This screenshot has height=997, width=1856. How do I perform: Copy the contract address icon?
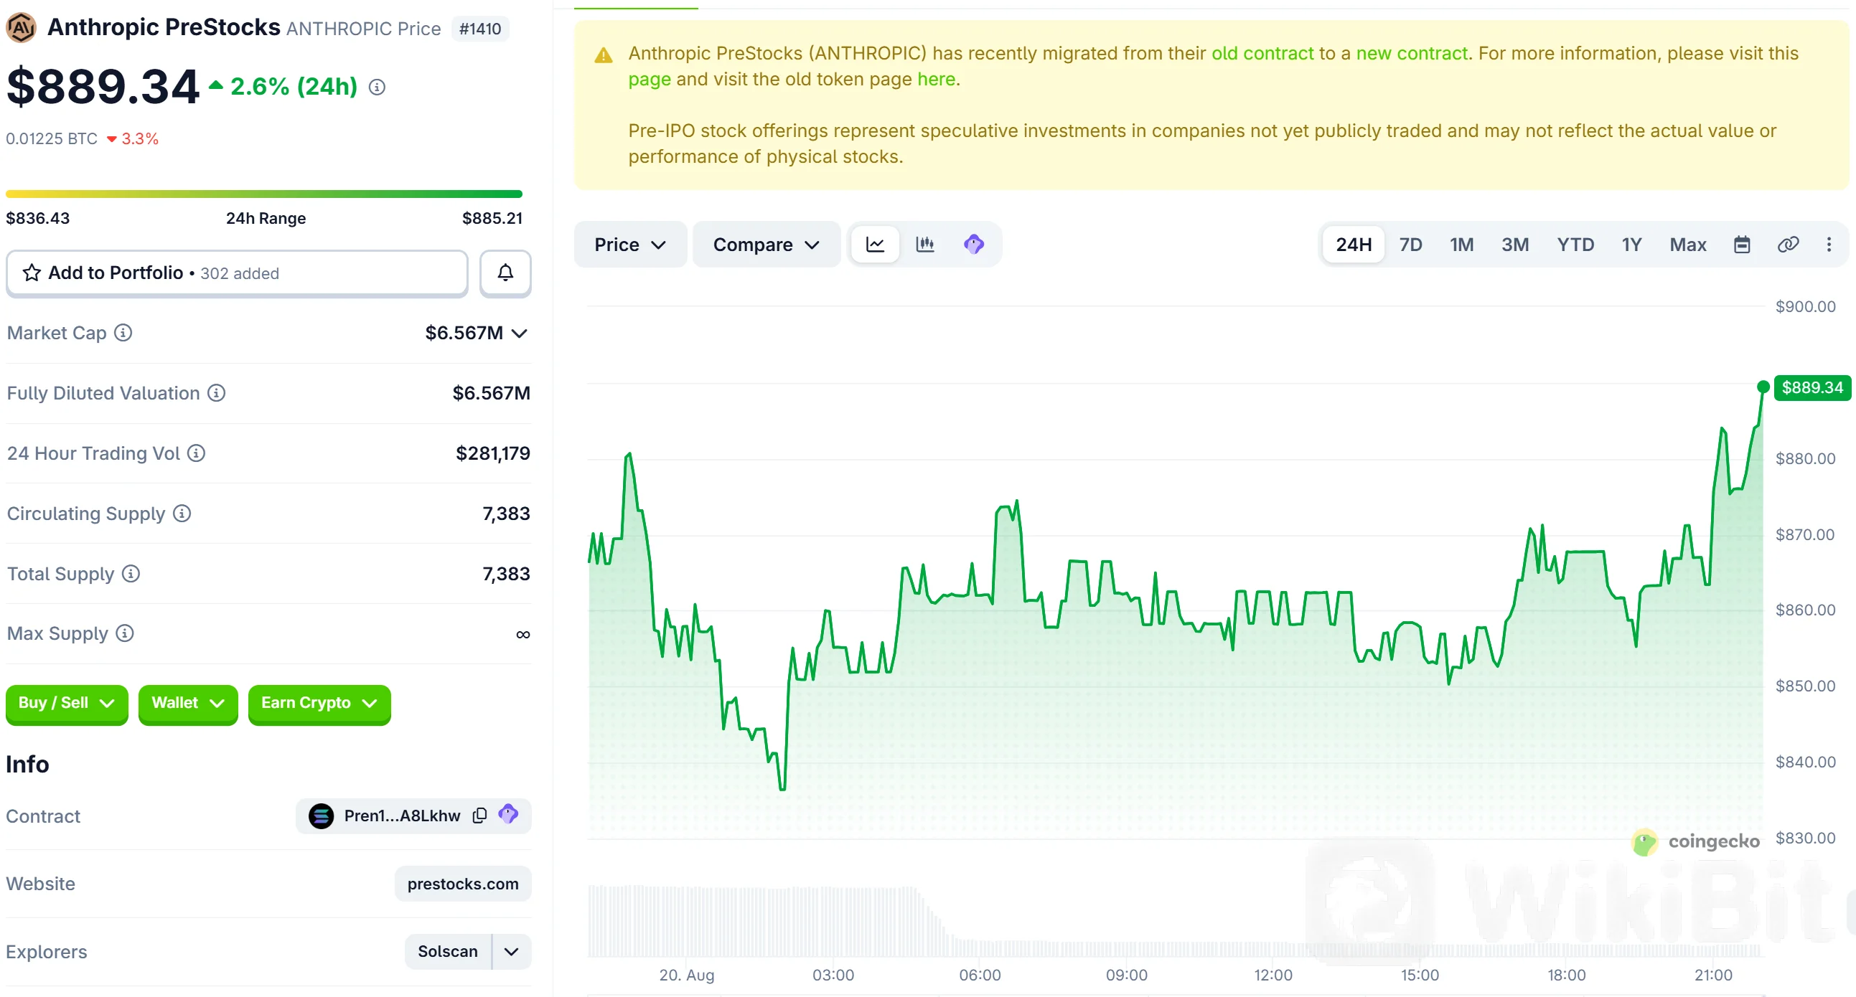479,816
